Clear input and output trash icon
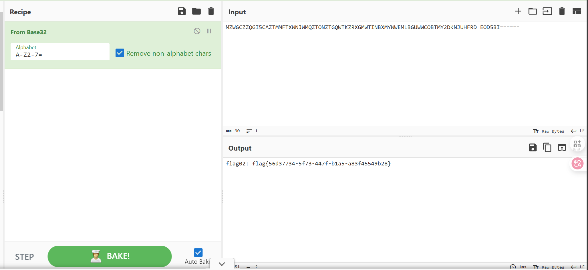 (x=562, y=11)
